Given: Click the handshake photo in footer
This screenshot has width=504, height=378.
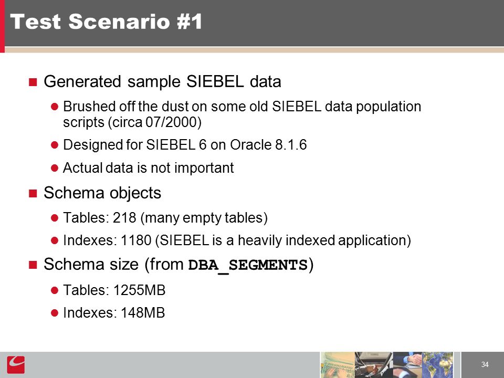Looking at the screenshot, I should click(407, 365).
